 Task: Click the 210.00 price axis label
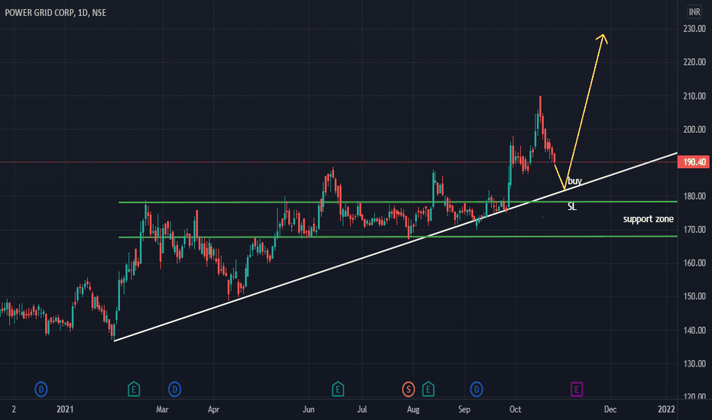tap(694, 95)
